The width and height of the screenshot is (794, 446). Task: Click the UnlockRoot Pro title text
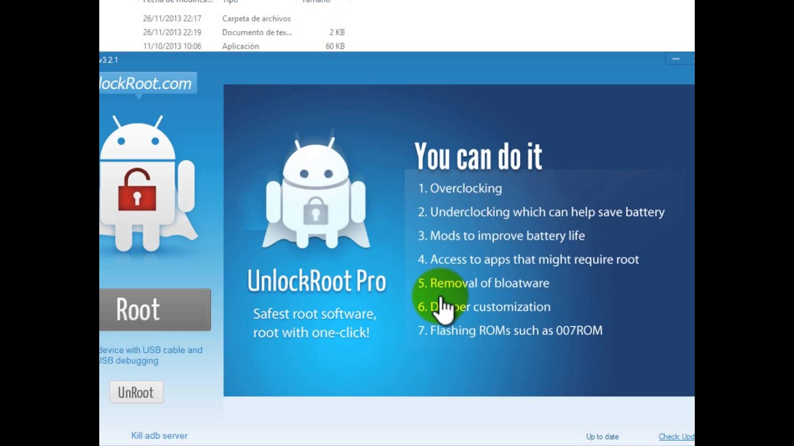tap(316, 281)
